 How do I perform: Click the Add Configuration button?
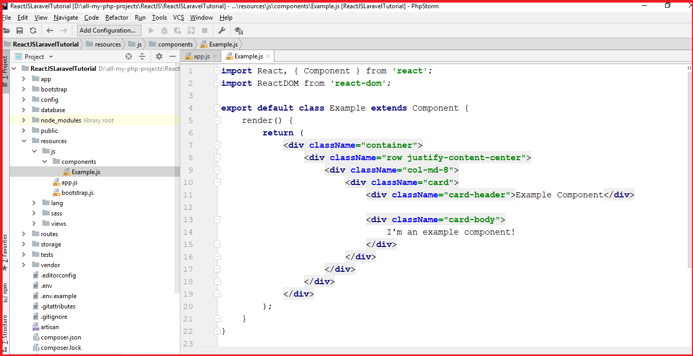coord(109,30)
